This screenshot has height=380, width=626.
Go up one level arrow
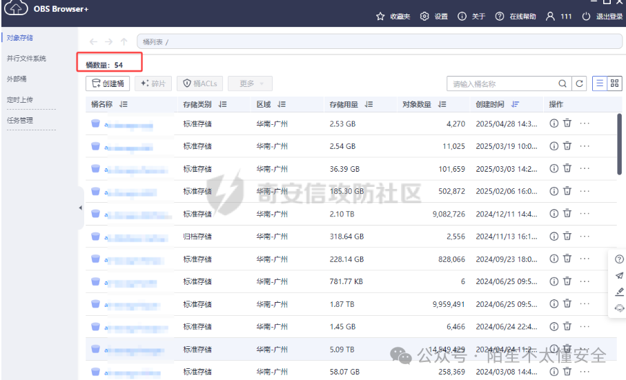124,41
